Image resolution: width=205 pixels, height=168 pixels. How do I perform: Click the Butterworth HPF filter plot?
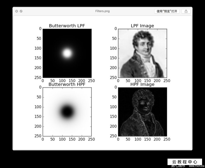click(67, 112)
